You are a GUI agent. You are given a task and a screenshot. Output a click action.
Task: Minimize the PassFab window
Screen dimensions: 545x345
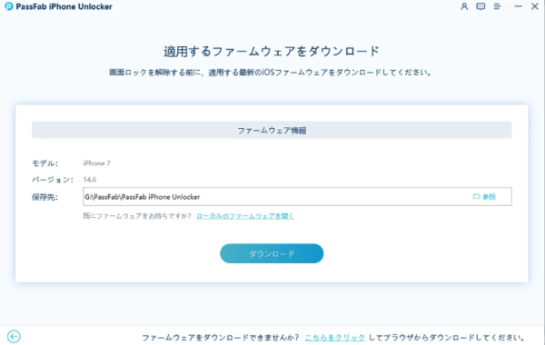click(519, 6)
